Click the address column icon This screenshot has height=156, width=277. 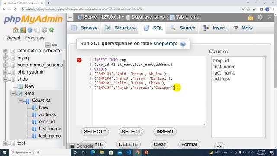coord(35,114)
